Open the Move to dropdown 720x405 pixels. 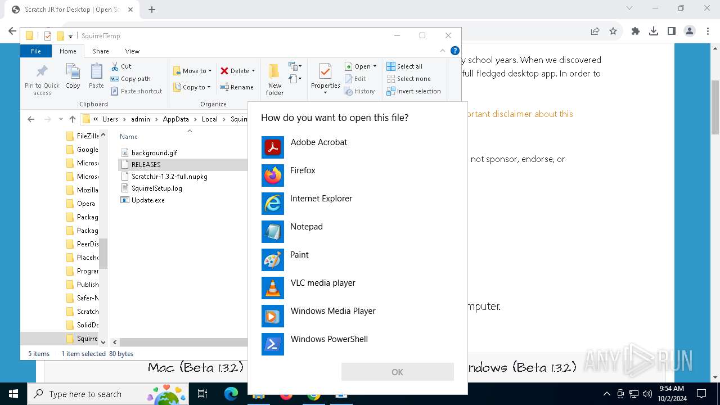[x=192, y=71]
